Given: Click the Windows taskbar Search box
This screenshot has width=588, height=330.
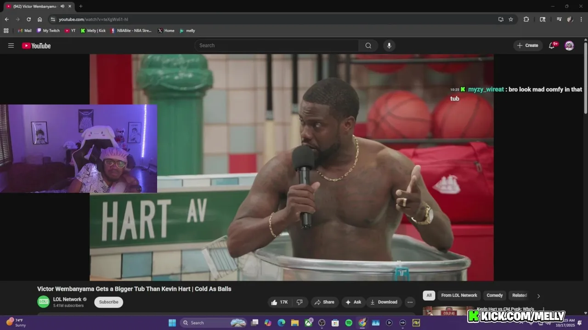Looking at the screenshot, I should click(214, 323).
